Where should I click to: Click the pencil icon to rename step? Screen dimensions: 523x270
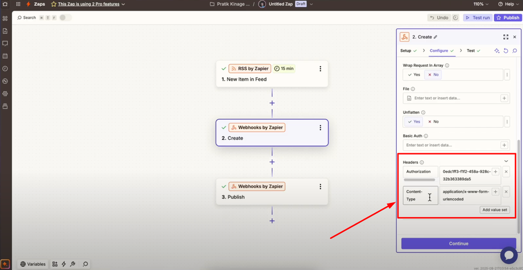click(435, 37)
